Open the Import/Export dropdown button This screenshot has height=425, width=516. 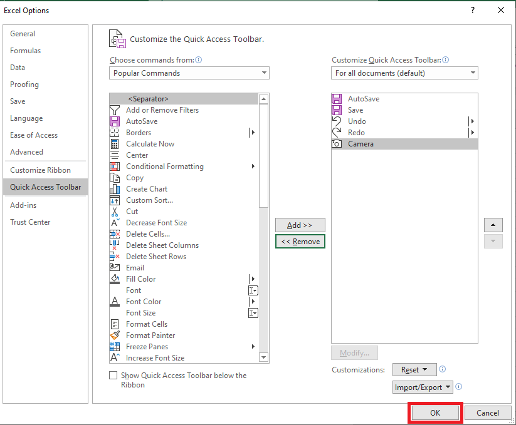click(423, 387)
